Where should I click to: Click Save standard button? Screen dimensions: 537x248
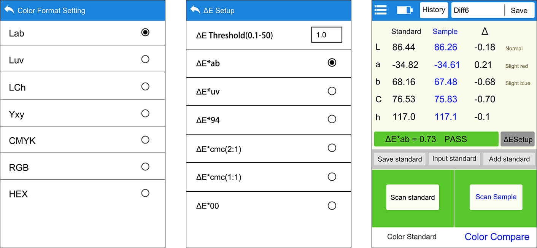pyautogui.click(x=399, y=159)
